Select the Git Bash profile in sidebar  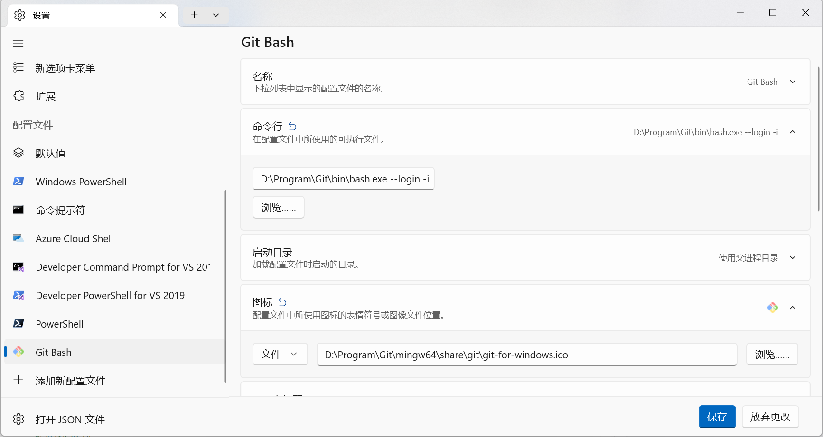pos(114,352)
